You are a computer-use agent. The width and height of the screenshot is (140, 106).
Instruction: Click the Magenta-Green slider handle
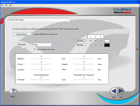tap(84, 64)
